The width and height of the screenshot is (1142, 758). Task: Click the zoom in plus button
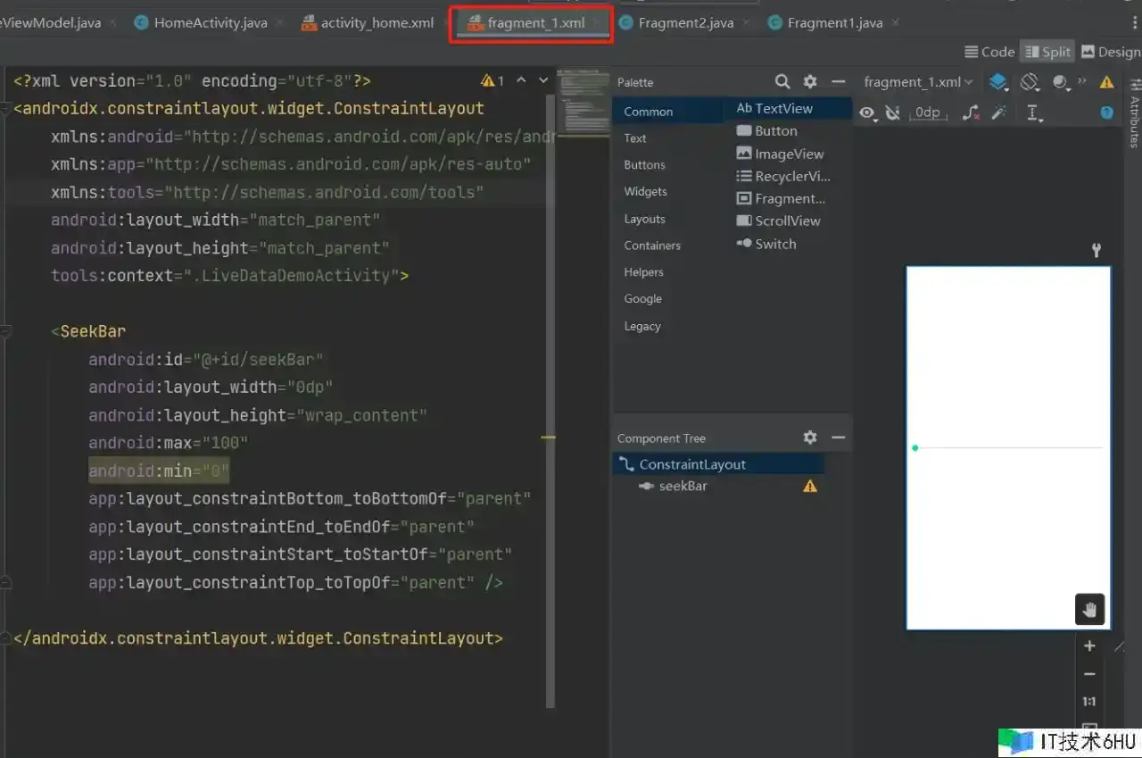click(x=1089, y=646)
